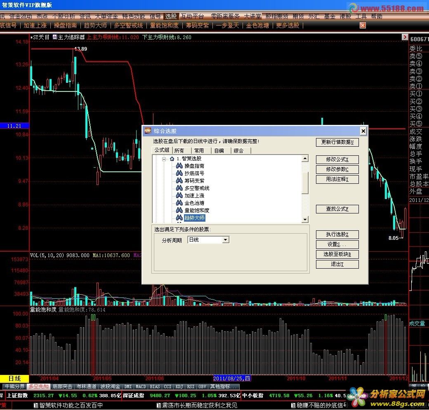Screen dimensions: 429x410
Task: Open the 特色功能 menu
Action: [134, 16]
